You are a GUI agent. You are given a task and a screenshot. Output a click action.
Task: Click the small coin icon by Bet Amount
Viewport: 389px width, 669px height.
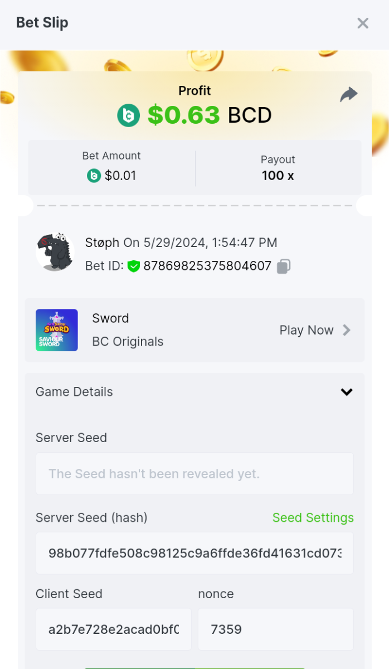(94, 176)
